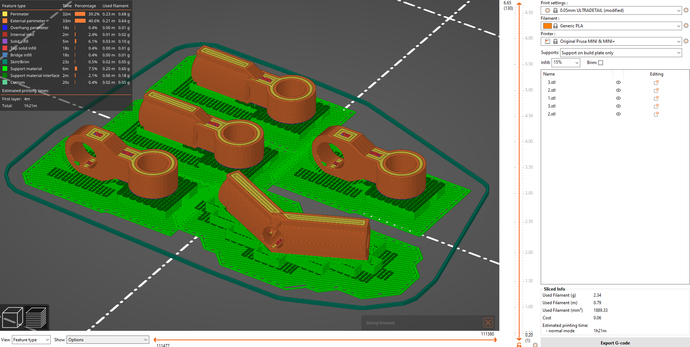This screenshot has width=690, height=347.
Task: Click the 'Feature type' legend header
Action: click(x=14, y=6)
